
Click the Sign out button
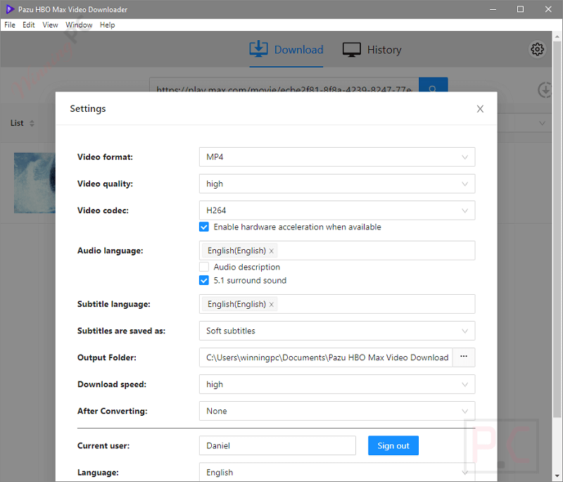tap(393, 445)
